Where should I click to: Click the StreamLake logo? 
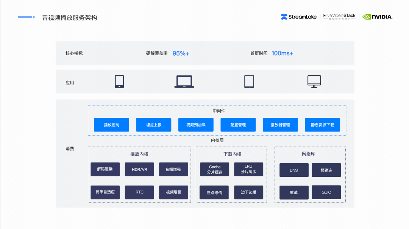tap(299, 17)
